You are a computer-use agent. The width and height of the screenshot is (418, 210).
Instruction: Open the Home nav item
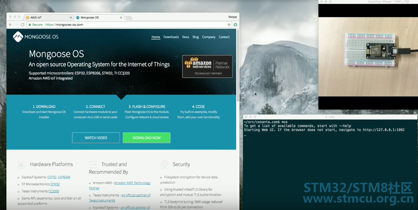point(156,37)
